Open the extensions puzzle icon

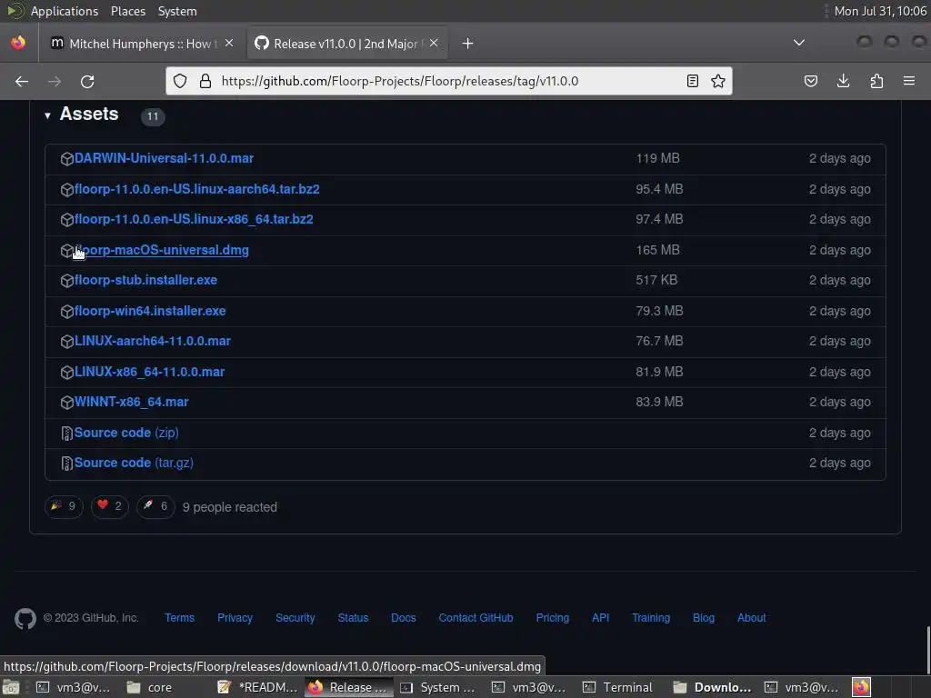click(876, 81)
